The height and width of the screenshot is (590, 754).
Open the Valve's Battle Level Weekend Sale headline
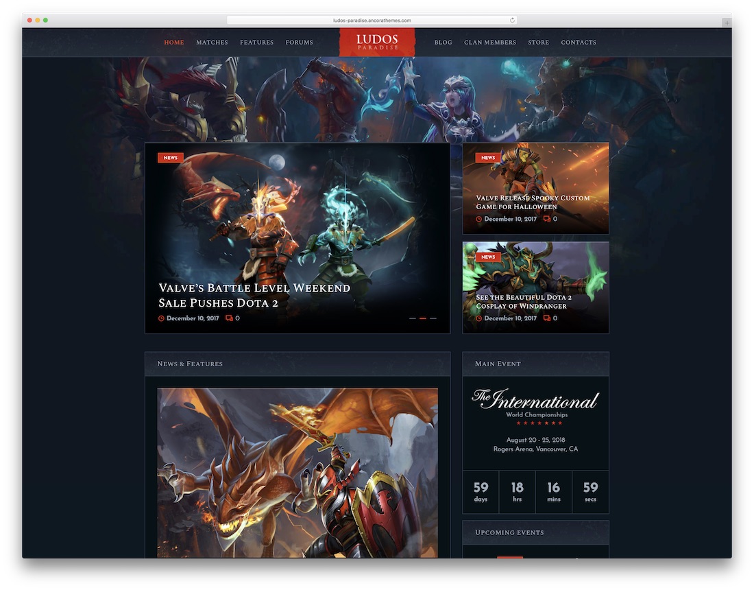coord(253,294)
